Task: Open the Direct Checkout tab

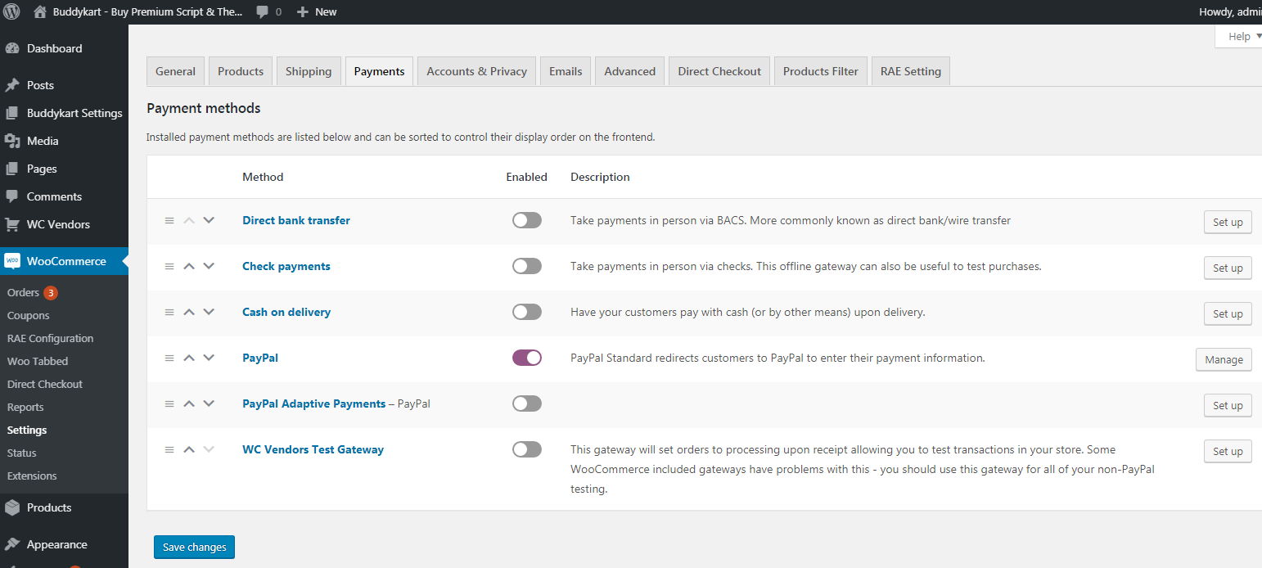Action: point(719,71)
